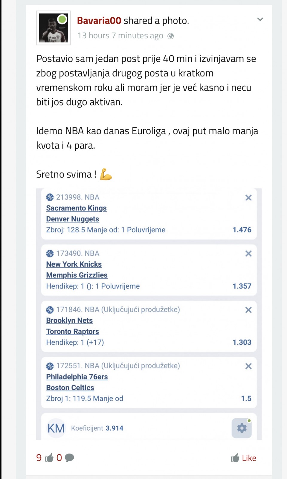The width and height of the screenshot is (287, 479).
Task: Open Denver Nuggets team link
Action: coord(72,219)
